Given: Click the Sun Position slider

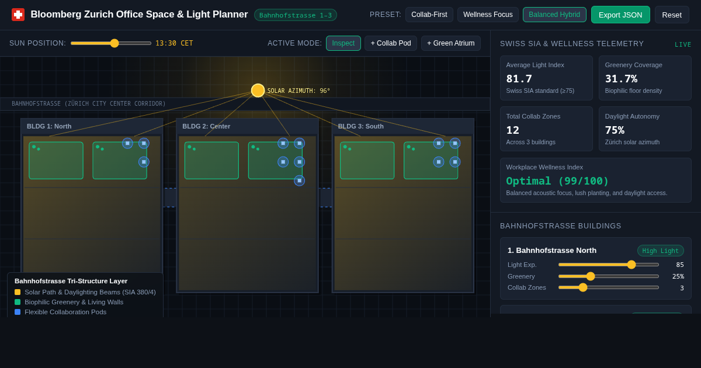Looking at the screenshot, I should (x=111, y=43).
